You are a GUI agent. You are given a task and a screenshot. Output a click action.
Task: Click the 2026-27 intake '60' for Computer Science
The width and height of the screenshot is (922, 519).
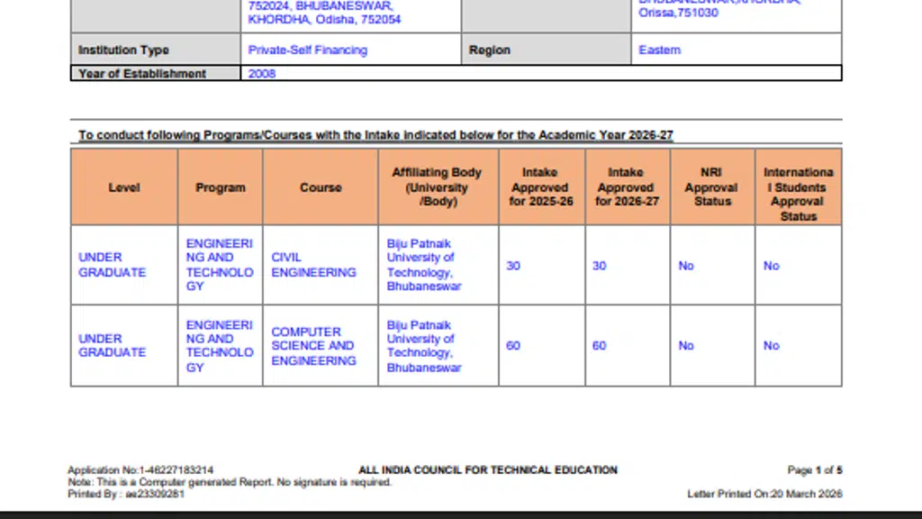[x=599, y=345]
